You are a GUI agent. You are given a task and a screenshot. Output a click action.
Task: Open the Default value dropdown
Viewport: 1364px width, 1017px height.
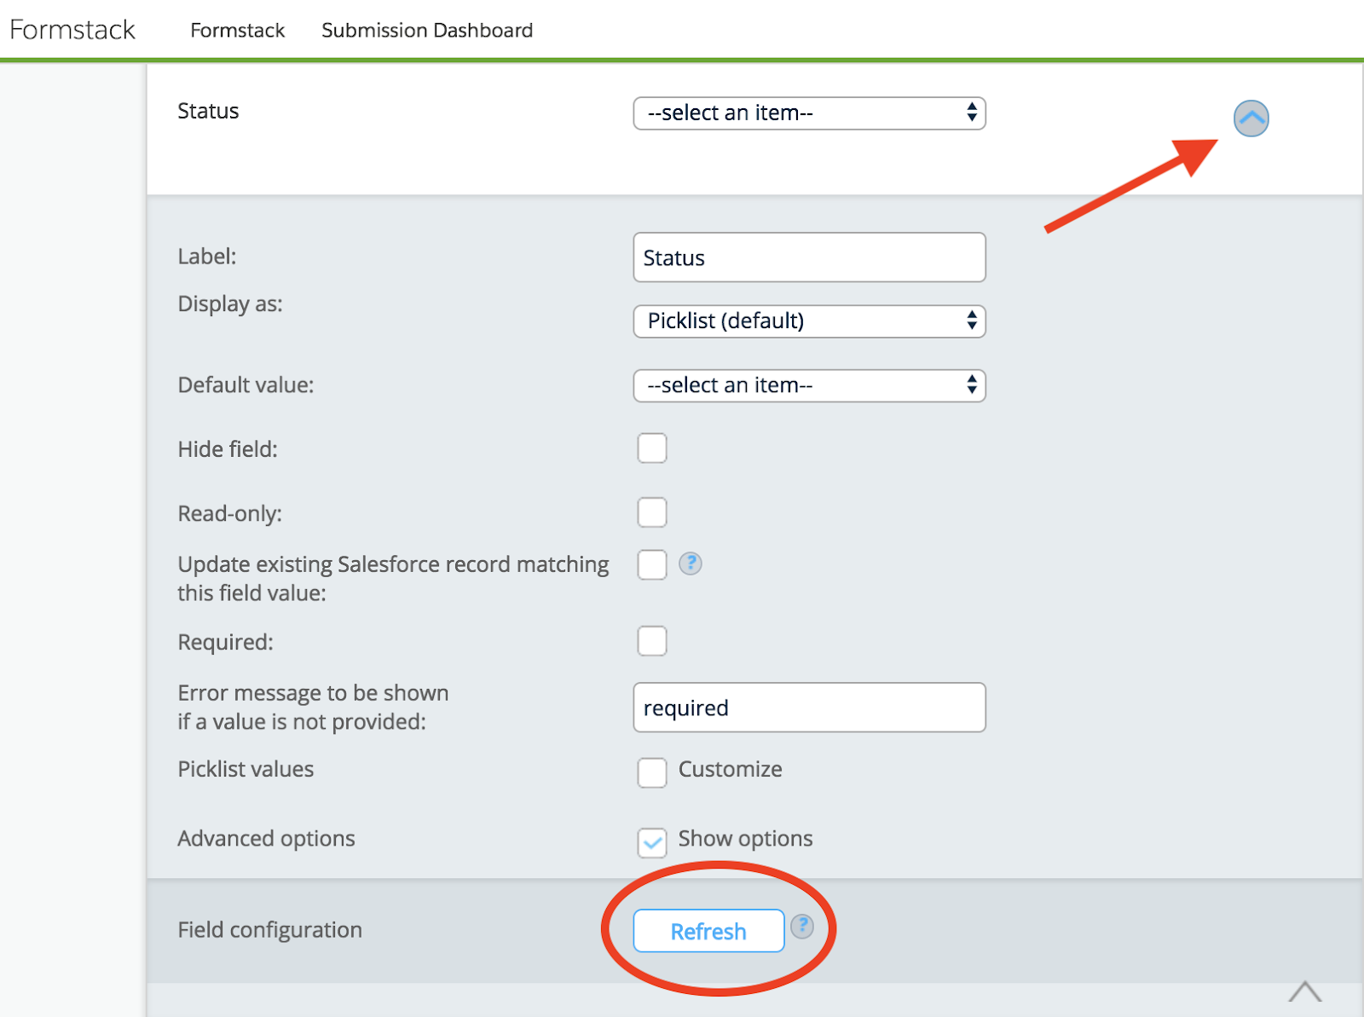[809, 385]
